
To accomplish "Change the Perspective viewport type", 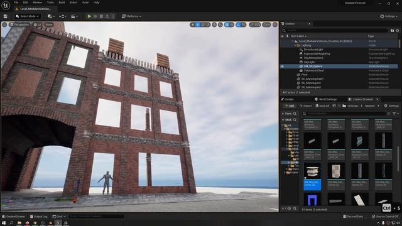I will coord(19,24).
